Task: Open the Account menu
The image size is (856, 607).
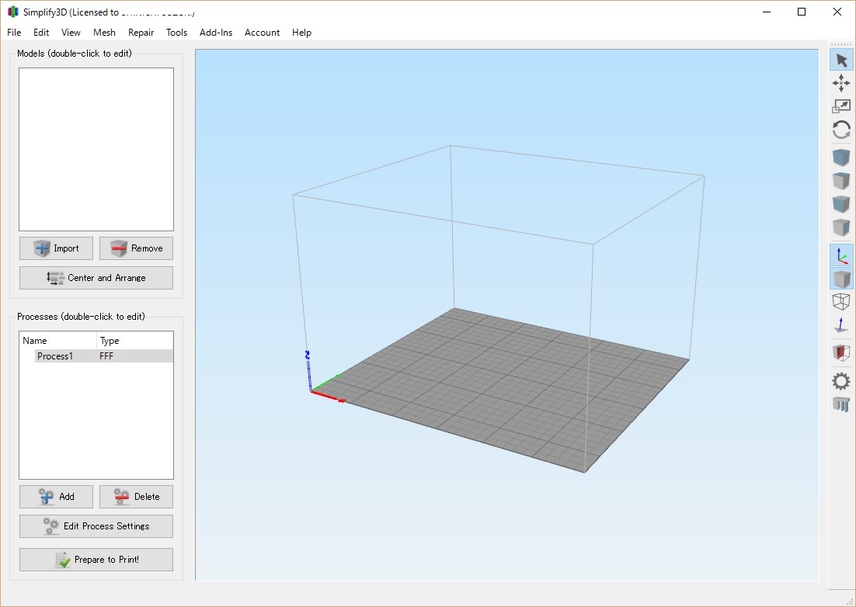Action: click(262, 33)
